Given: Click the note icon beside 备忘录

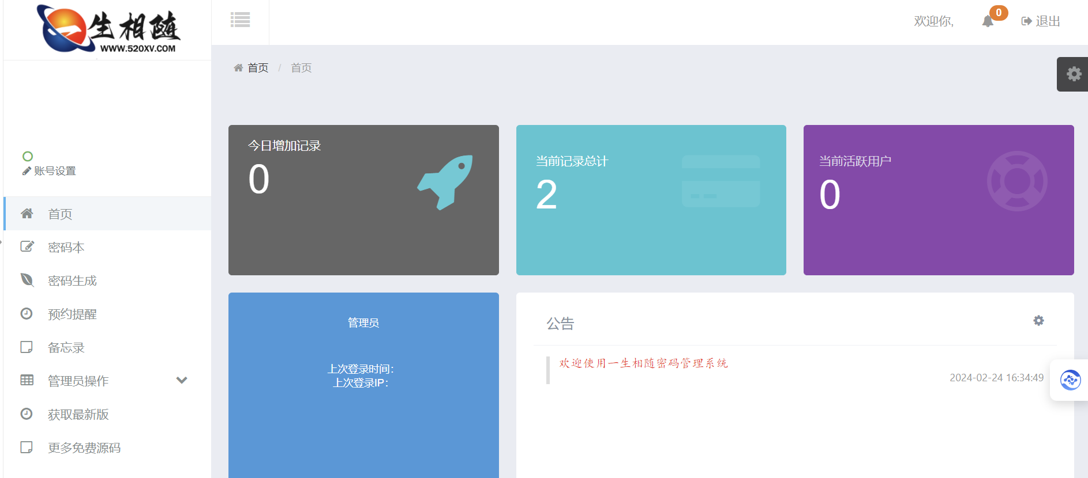Looking at the screenshot, I should (27, 347).
